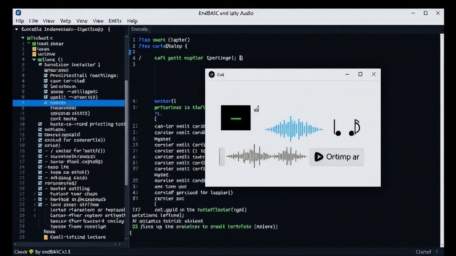Click the yellow icon of the 'leaas' item
This screenshot has width=456, height=256.
click(x=34, y=49)
